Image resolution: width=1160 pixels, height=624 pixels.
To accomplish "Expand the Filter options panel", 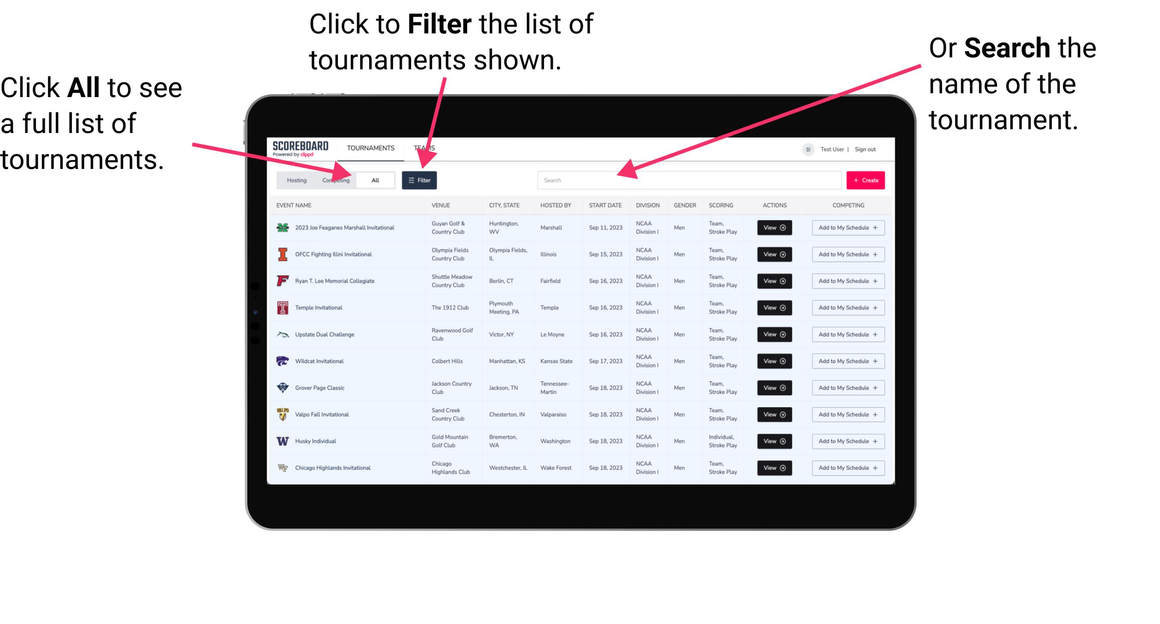I will 420,180.
